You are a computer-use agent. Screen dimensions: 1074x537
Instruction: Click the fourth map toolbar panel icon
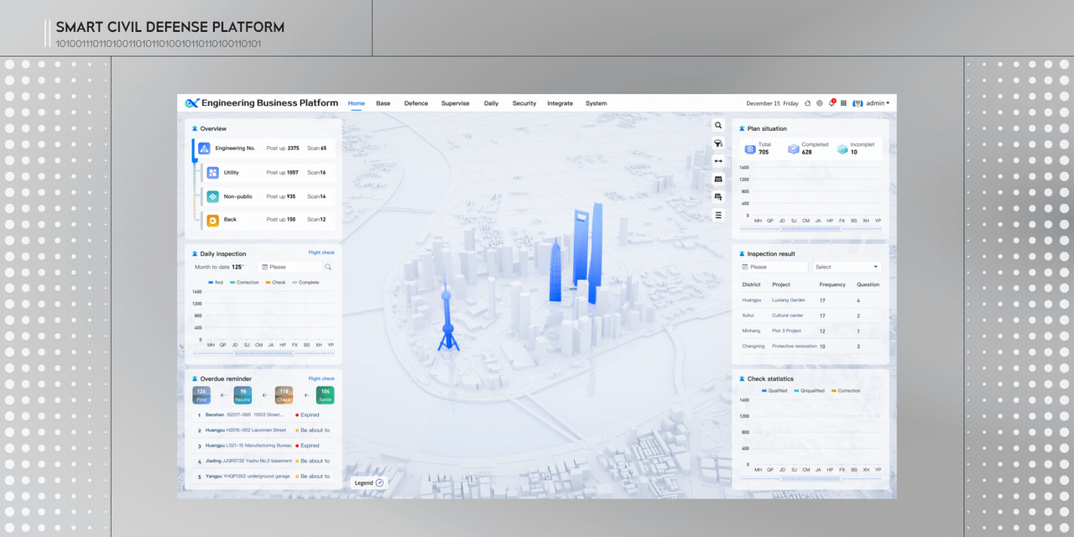pos(718,179)
